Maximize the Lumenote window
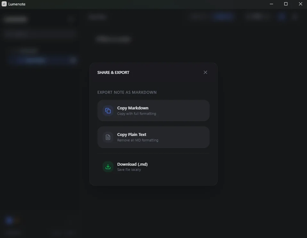 [x=286, y=4]
